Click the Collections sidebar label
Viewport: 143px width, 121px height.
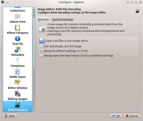[17, 11]
